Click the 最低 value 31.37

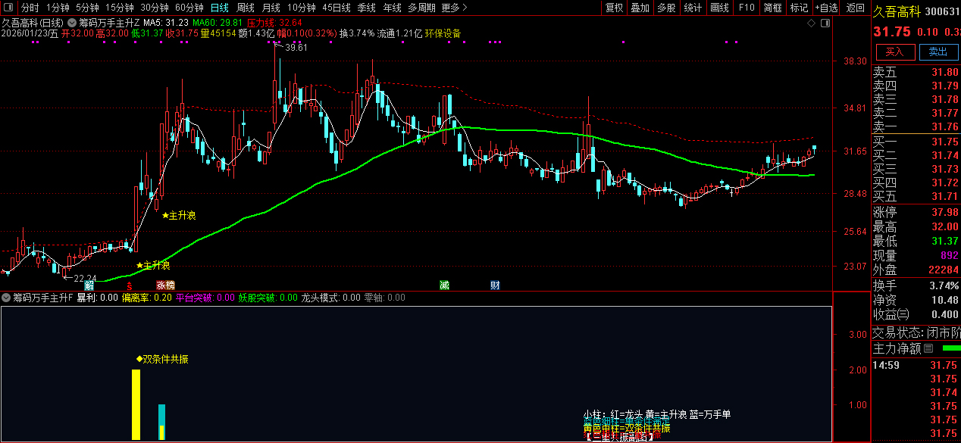(x=947, y=241)
